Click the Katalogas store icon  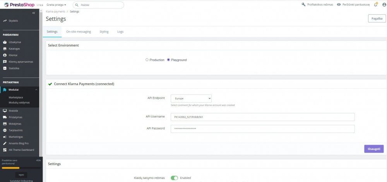click(x=5, y=49)
